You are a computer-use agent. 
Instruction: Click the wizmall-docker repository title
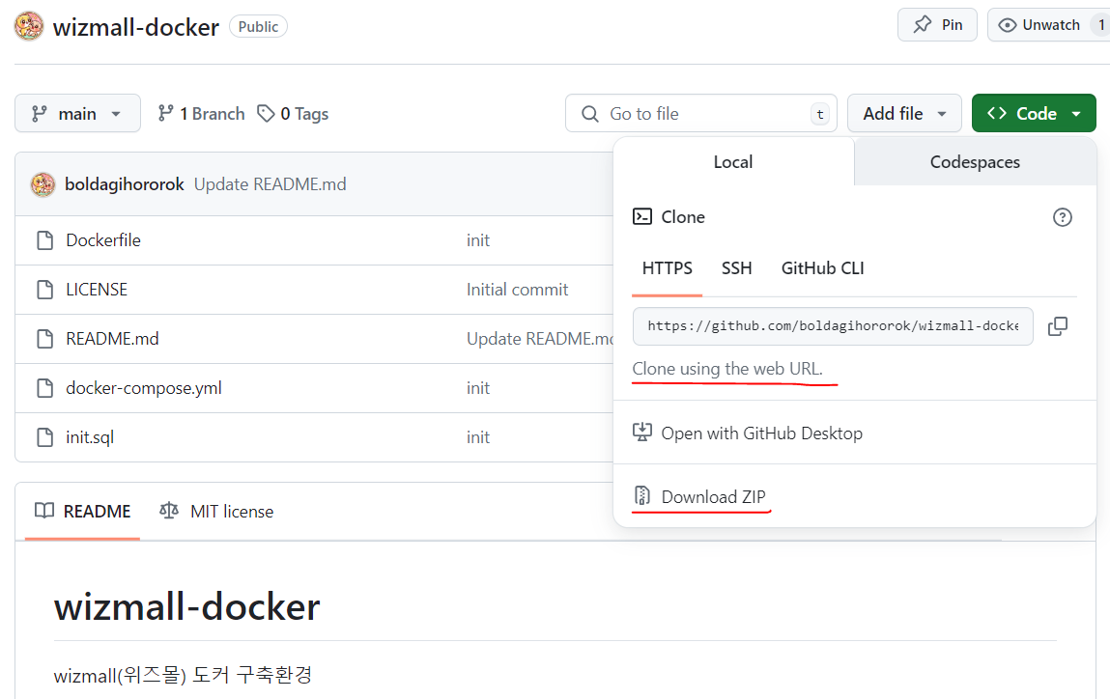pos(136,27)
